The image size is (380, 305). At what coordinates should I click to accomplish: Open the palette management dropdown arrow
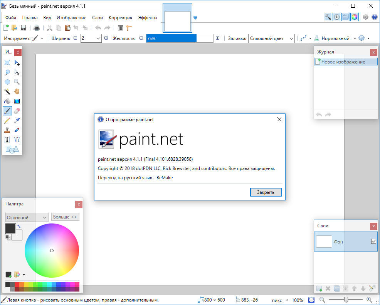pos(24,275)
